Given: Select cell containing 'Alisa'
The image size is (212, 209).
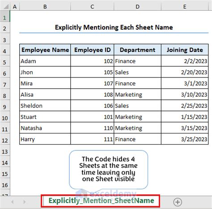Looking at the screenshot, I should pyautogui.click(x=45, y=94).
